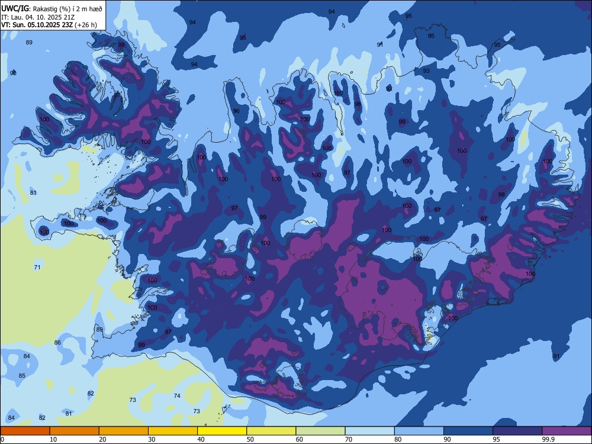Click the orange 10–20 legend swatch
Image resolution: width=592 pixels, height=444 pixels.
(x=75, y=431)
